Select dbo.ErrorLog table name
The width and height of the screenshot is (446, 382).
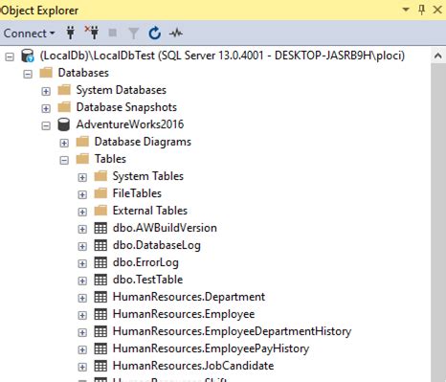(145, 262)
